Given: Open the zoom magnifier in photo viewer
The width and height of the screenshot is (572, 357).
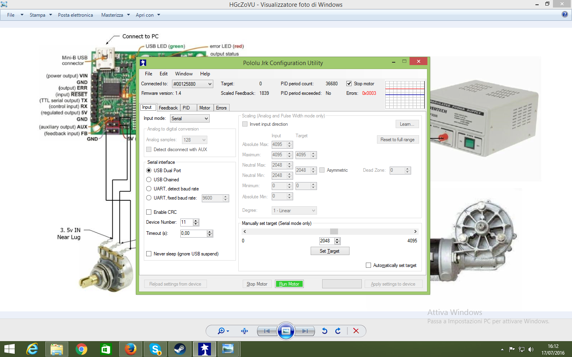Looking at the screenshot, I should (223, 331).
